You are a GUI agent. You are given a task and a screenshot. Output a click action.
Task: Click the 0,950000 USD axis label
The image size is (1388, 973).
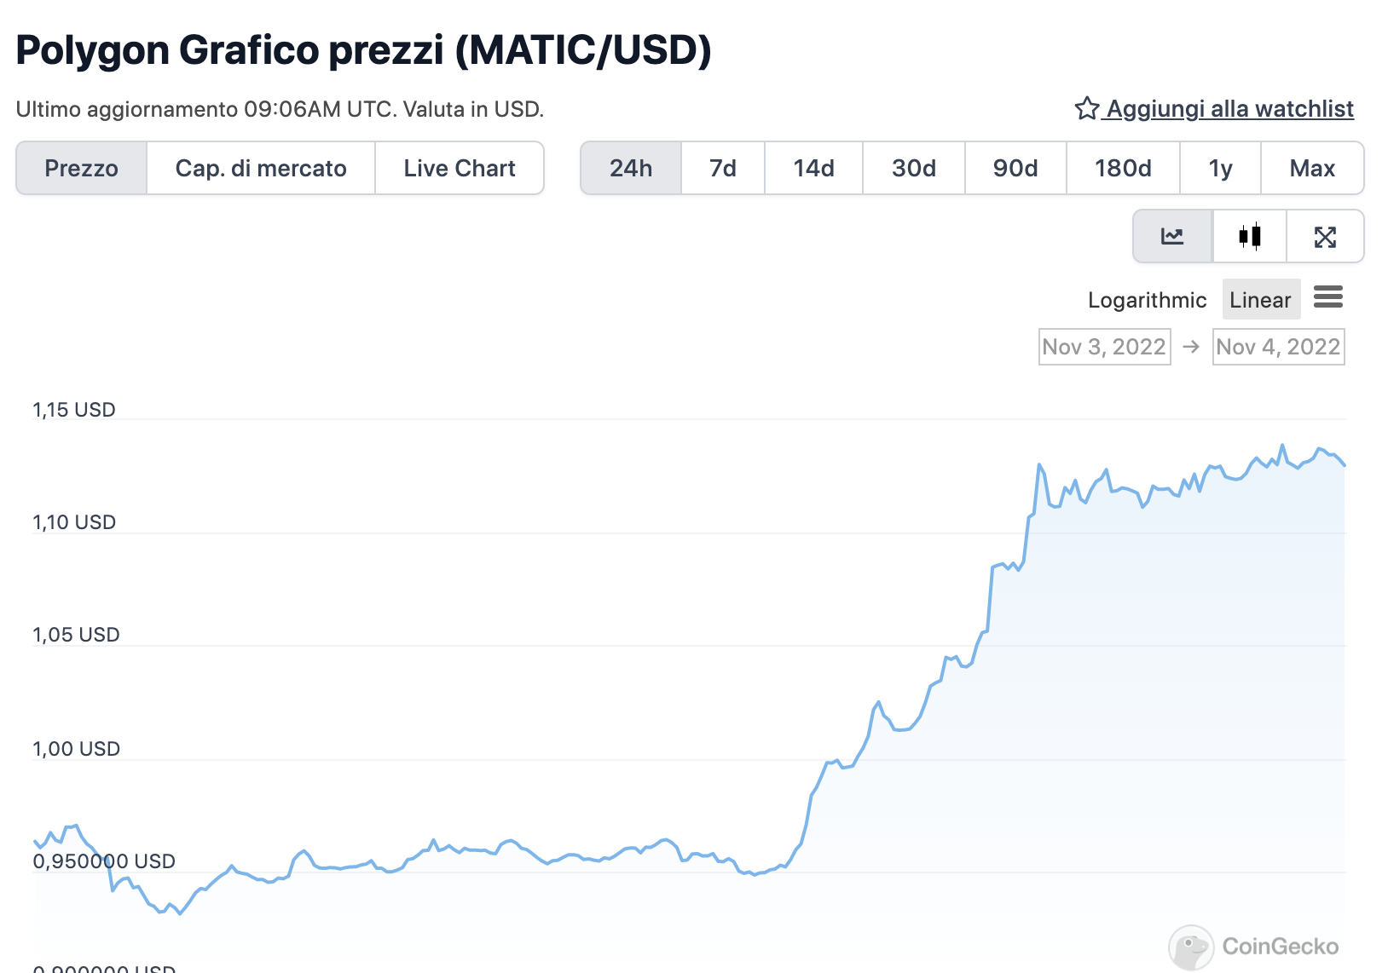pos(104,861)
